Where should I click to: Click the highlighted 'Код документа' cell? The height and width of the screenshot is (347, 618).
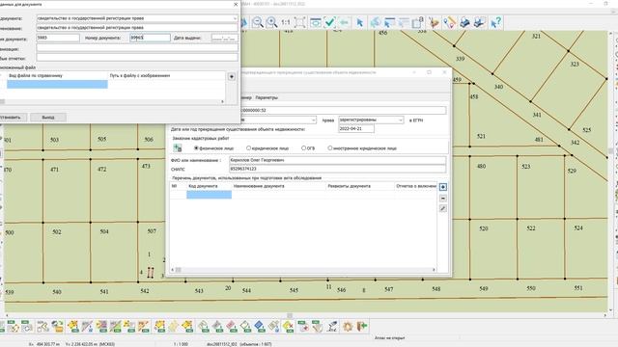[x=209, y=195]
